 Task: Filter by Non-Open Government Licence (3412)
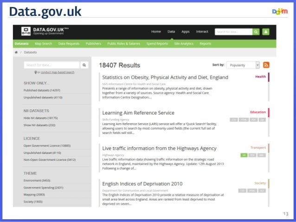[50, 160]
